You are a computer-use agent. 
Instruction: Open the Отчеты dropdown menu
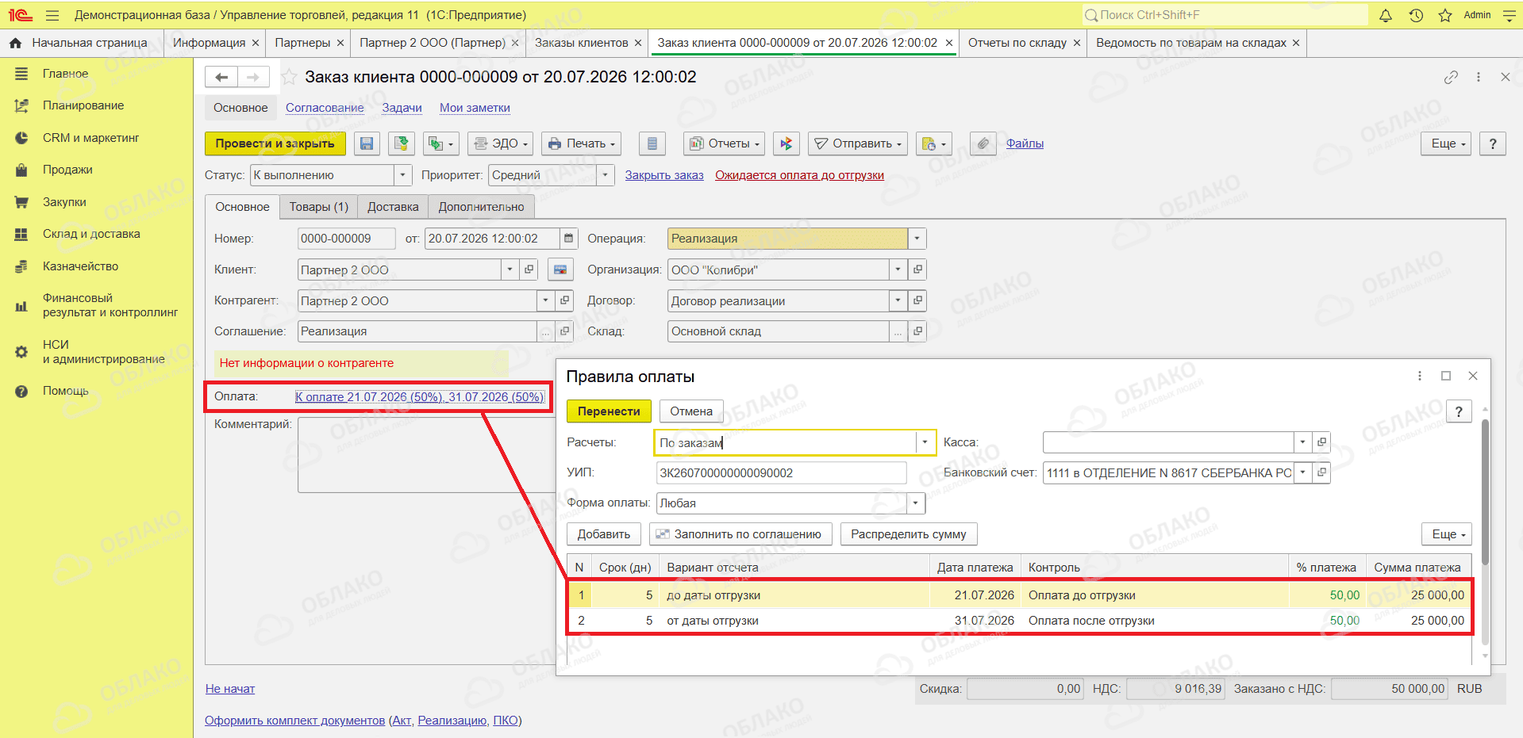(724, 143)
